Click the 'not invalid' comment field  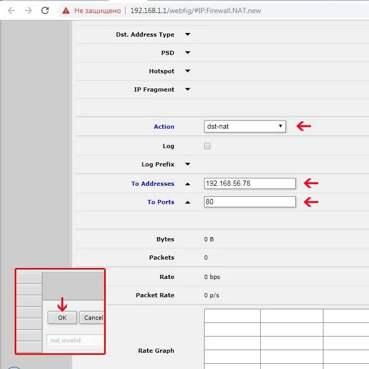(x=75, y=340)
